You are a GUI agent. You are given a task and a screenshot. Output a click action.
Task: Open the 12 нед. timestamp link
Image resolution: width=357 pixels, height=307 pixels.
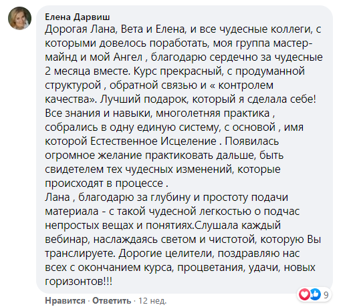[152, 300]
